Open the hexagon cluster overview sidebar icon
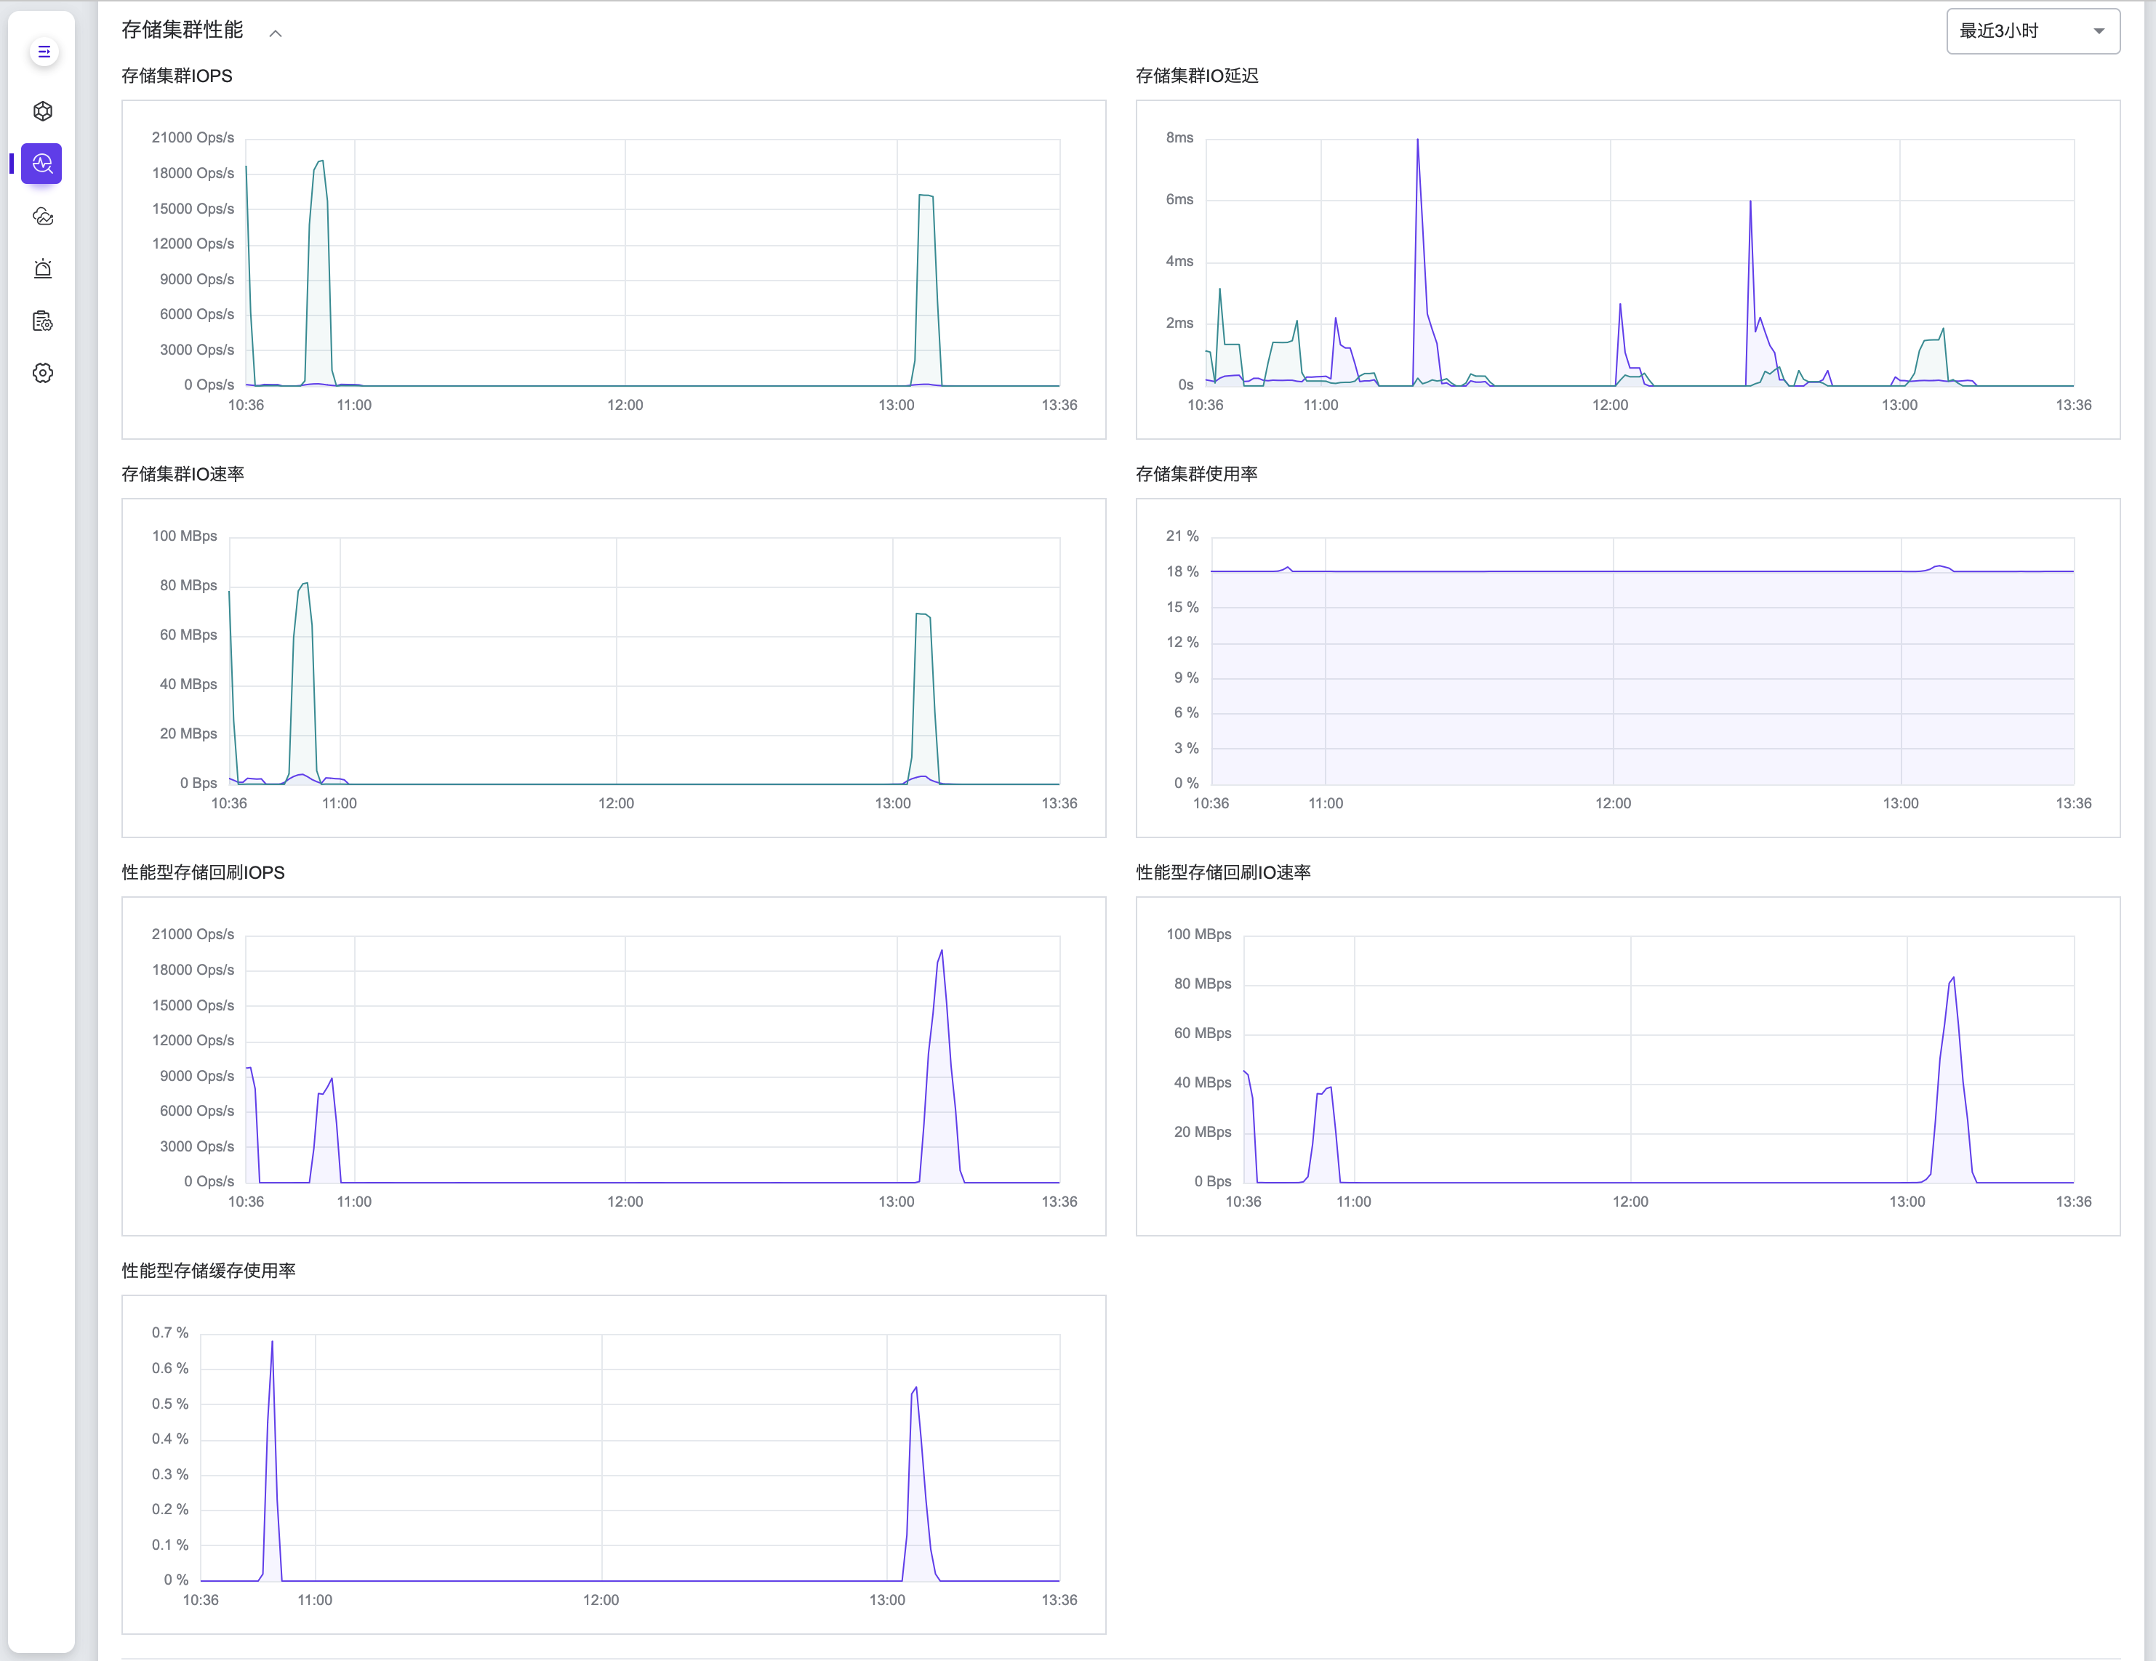Viewport: 2156px width, 1661px height. (42, 111)
